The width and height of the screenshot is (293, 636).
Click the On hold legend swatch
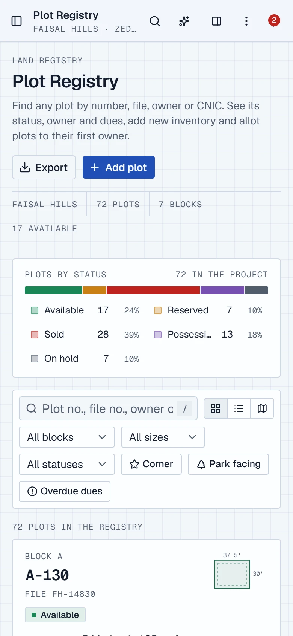click(35, 359)
